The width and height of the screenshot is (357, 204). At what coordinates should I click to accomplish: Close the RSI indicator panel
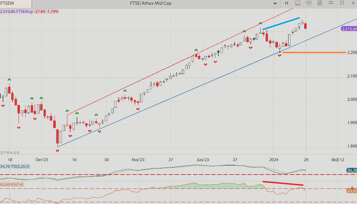(352, 188)
